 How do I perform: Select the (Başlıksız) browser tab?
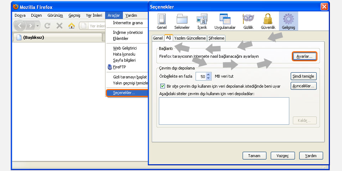pos(58,37)
